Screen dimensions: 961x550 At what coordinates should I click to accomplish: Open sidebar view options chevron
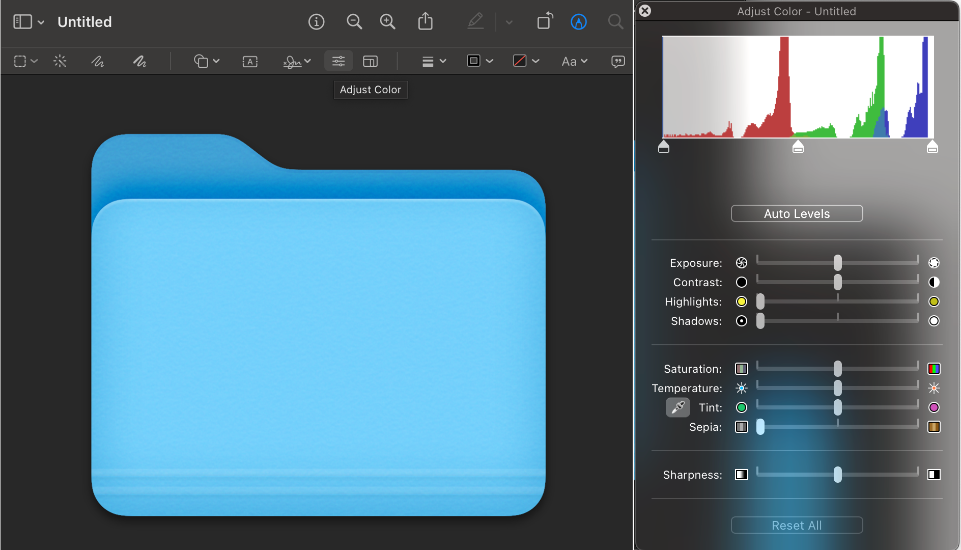[41, 22]
